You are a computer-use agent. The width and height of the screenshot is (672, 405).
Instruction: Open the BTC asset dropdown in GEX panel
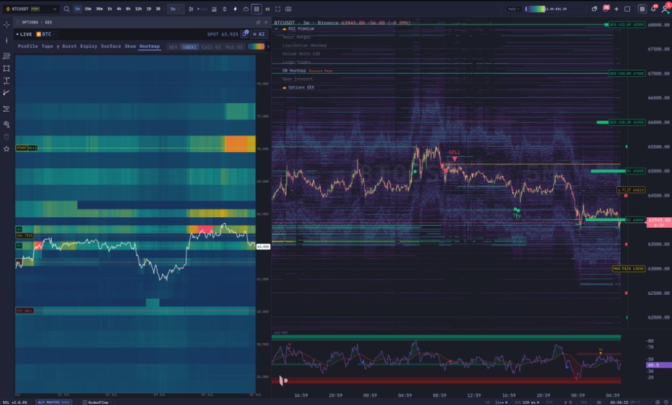[x=46, y=34]
